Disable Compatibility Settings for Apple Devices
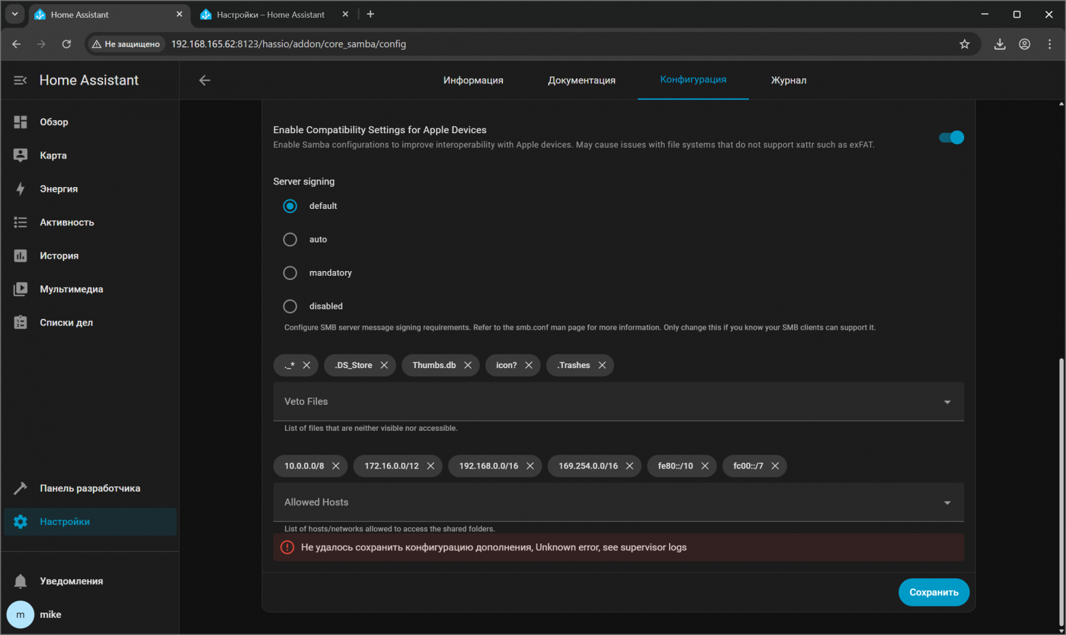 click(x=951, y=137)
